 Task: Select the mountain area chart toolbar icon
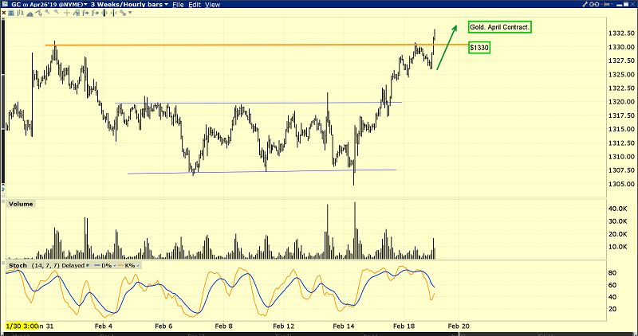coord(29,14)
